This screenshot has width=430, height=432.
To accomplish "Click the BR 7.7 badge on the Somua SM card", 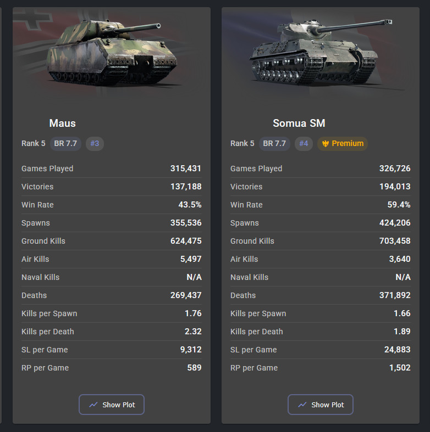I will (x=274, y=143).
